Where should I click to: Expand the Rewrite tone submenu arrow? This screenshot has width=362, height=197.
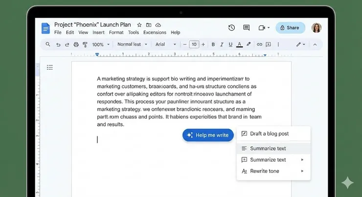302,171
